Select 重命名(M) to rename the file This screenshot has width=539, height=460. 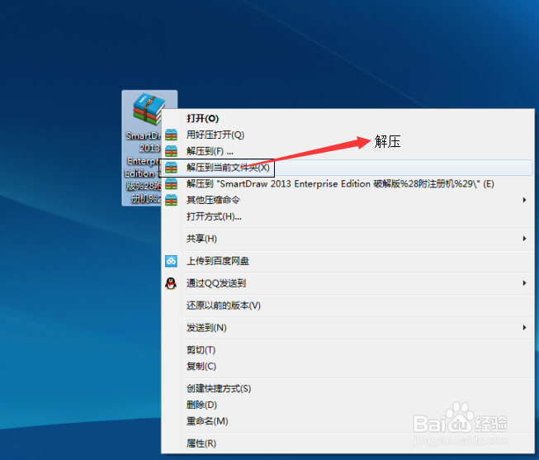pyautogui.click(x=348, y=421)
